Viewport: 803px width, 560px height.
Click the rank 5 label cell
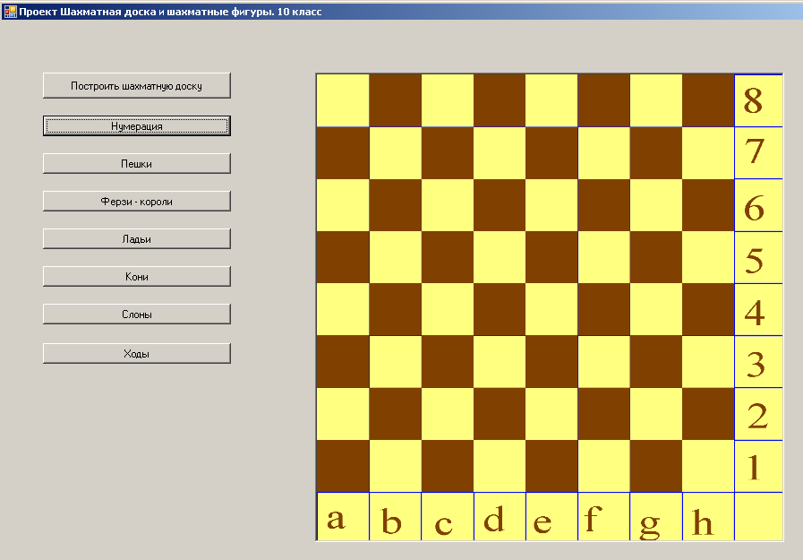[757, 258]
